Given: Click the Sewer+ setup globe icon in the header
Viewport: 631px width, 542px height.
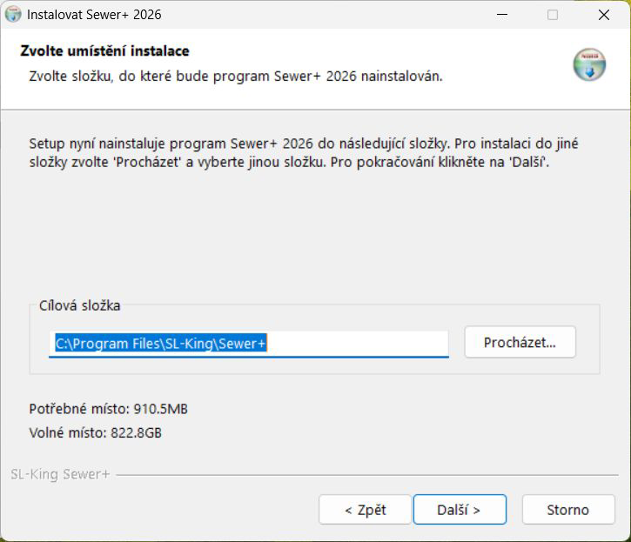Looking at the screenshot, I should coord(589,64).
